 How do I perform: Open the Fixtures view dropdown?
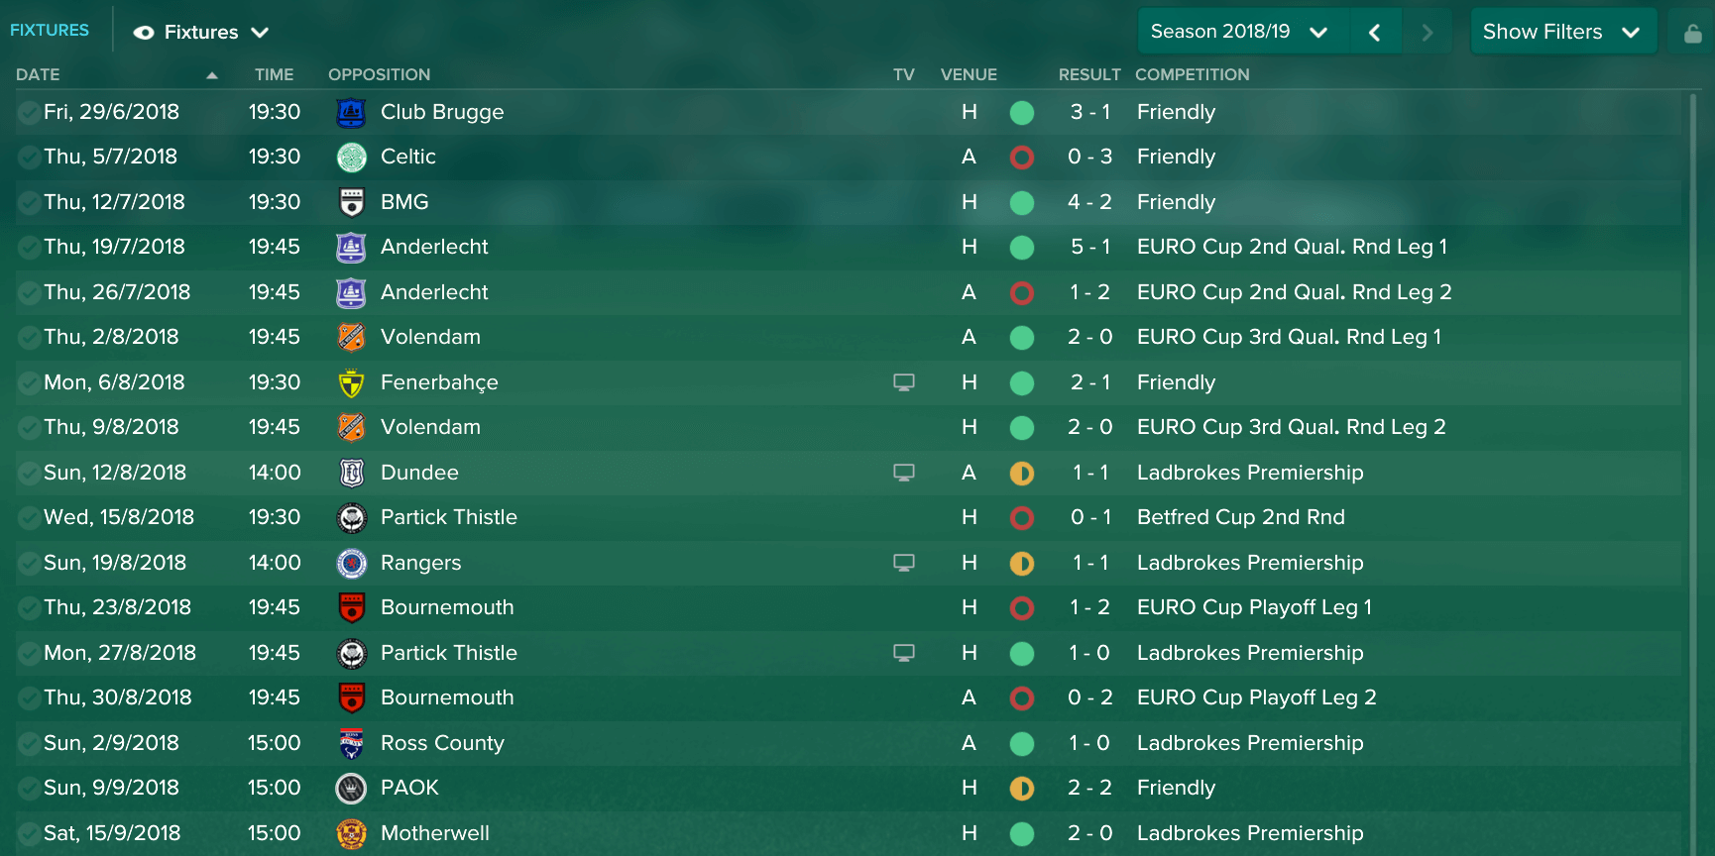tap(202, 33)
